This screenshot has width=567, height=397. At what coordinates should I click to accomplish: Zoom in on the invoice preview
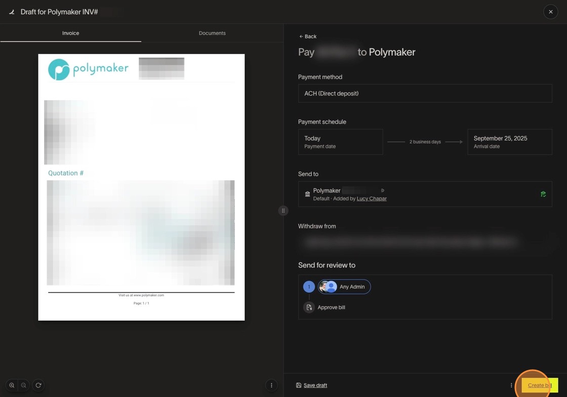(12, 385)
